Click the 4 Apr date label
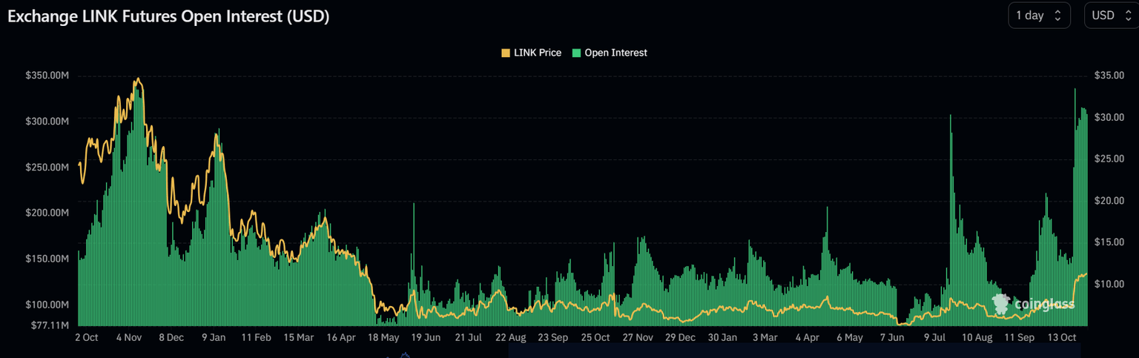The width and height of the screenshot is (1139, 358). point(808,337)
